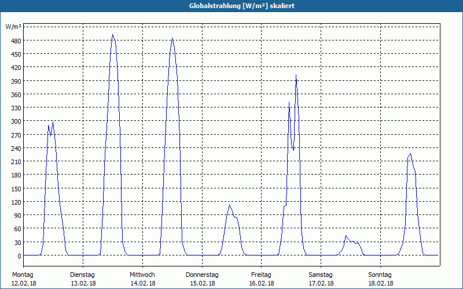The height and width of the screenshot is (289, 463).
Task: Click the Donnerstag peak near 110
Action: point(229,205)
